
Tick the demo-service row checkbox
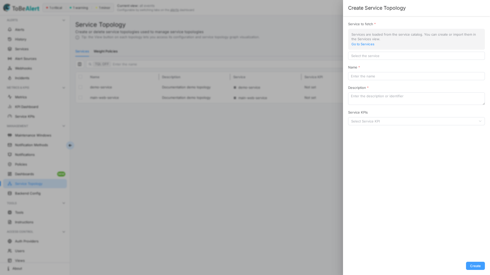pyautogui.click(x=80, y=87)
